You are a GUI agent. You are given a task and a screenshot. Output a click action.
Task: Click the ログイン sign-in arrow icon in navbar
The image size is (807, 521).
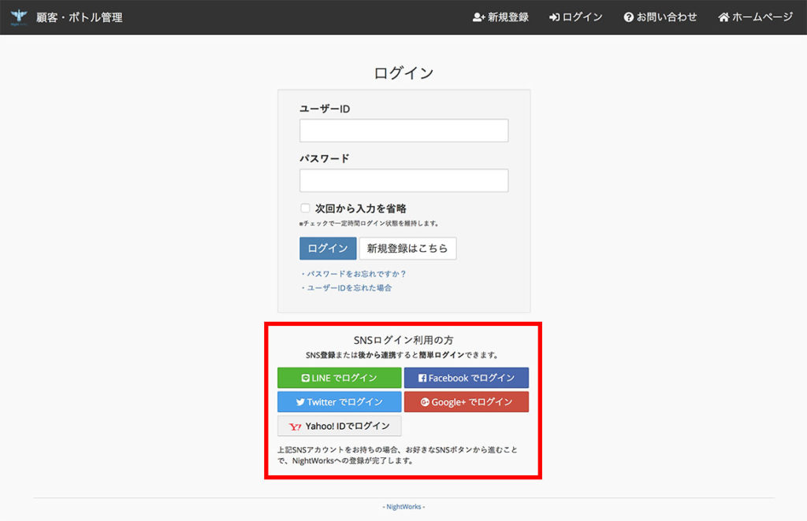[555, 17]
